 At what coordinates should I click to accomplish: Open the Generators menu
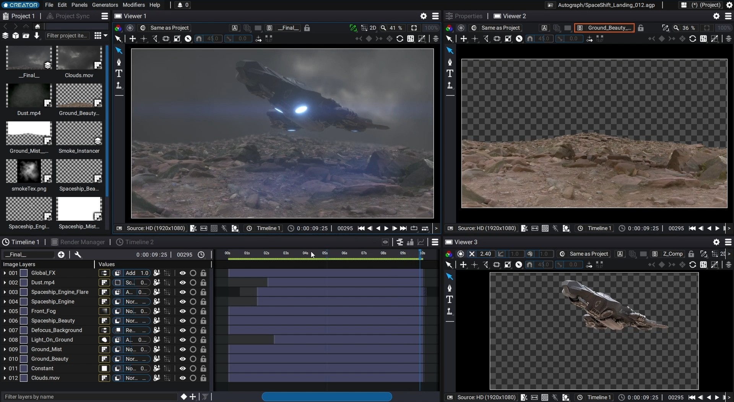click(105, 5)
